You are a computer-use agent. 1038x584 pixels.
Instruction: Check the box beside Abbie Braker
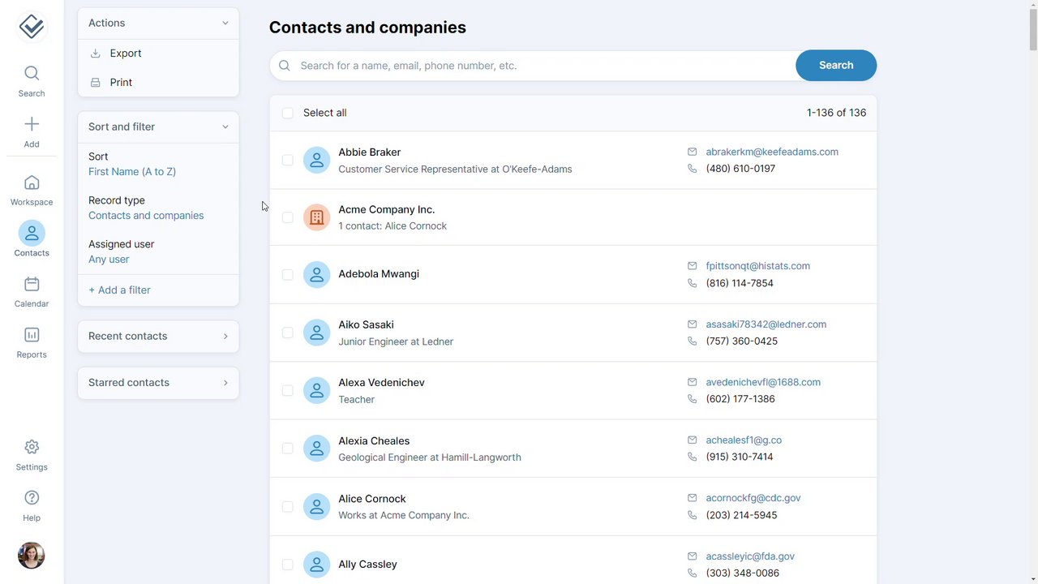coord(288,161)
